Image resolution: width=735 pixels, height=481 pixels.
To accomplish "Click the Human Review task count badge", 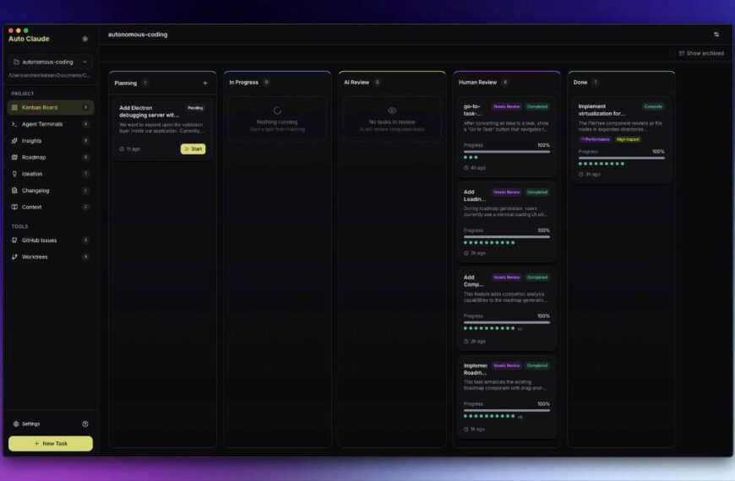I will (x=505, y=83).
